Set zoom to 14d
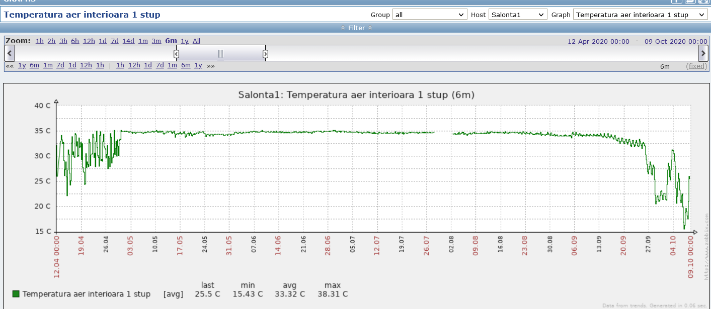 128,41
